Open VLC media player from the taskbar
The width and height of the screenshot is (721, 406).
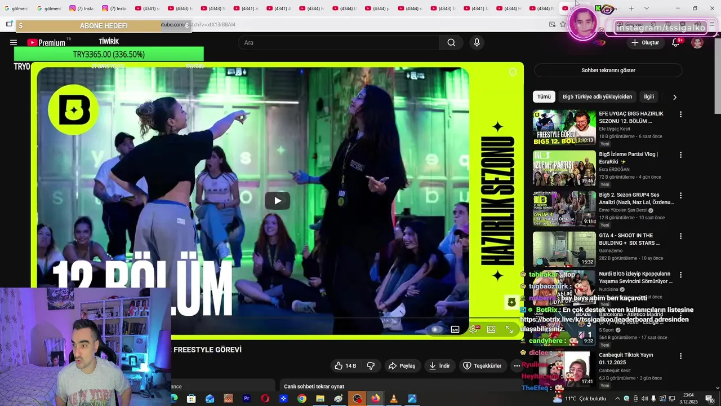tap(394, 399)
